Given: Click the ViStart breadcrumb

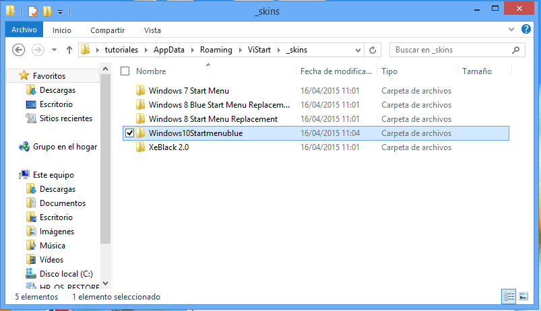Looking at the screenshot, I should 259,50.
